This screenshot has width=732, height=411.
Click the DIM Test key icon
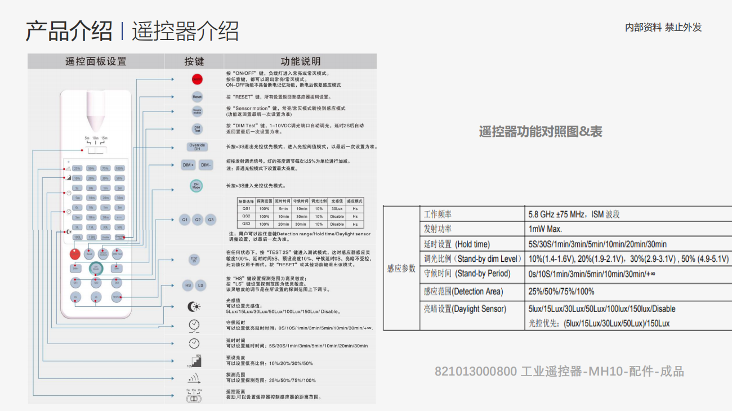(197, 129)
